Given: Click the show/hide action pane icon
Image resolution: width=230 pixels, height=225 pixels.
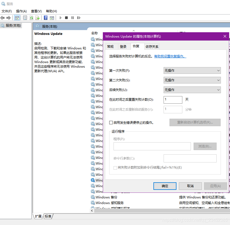Looking at the screenshot, I should click(52, 18).
